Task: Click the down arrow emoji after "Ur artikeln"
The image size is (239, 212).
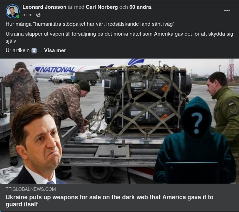Action: (34, 51)
